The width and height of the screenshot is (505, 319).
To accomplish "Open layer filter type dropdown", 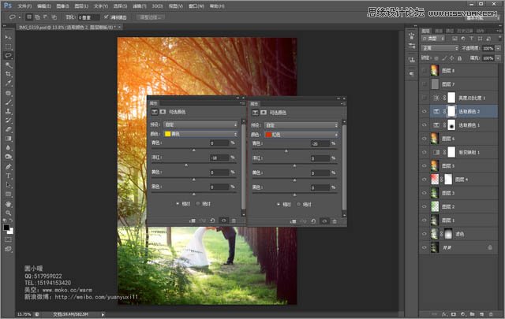I will [x=433, y=39].
